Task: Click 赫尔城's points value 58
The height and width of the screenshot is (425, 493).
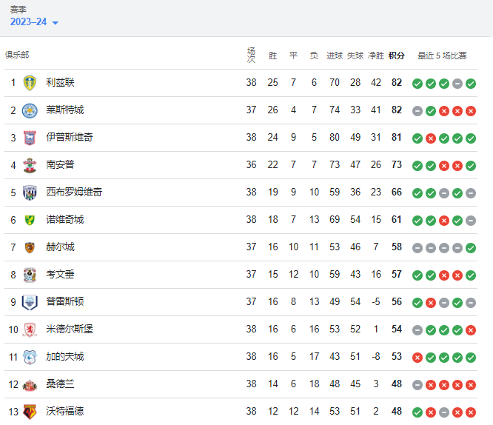Action: click(397, 247)
